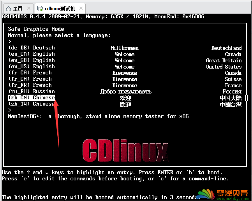The image size is (252, 201).
Task: Select the (fr_CH) French entry
Action: pos(30,79)
